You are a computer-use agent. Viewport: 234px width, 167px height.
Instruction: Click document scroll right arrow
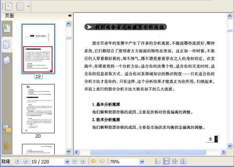click(223, 152)
